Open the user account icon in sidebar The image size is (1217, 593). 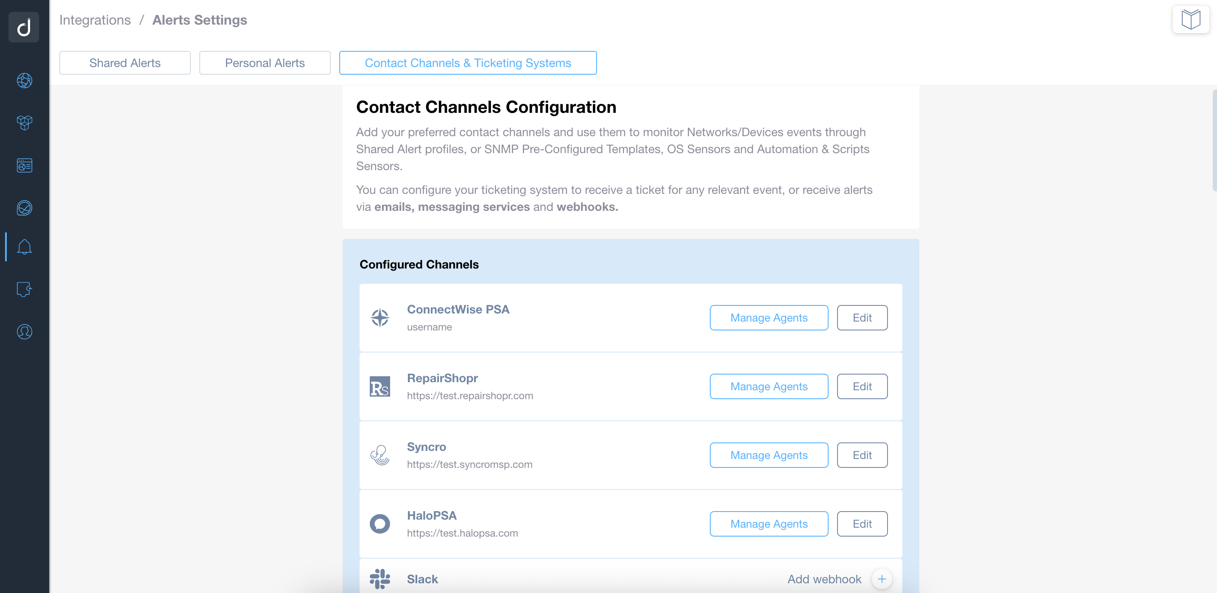pyautogui.click(x=25, y=332)
